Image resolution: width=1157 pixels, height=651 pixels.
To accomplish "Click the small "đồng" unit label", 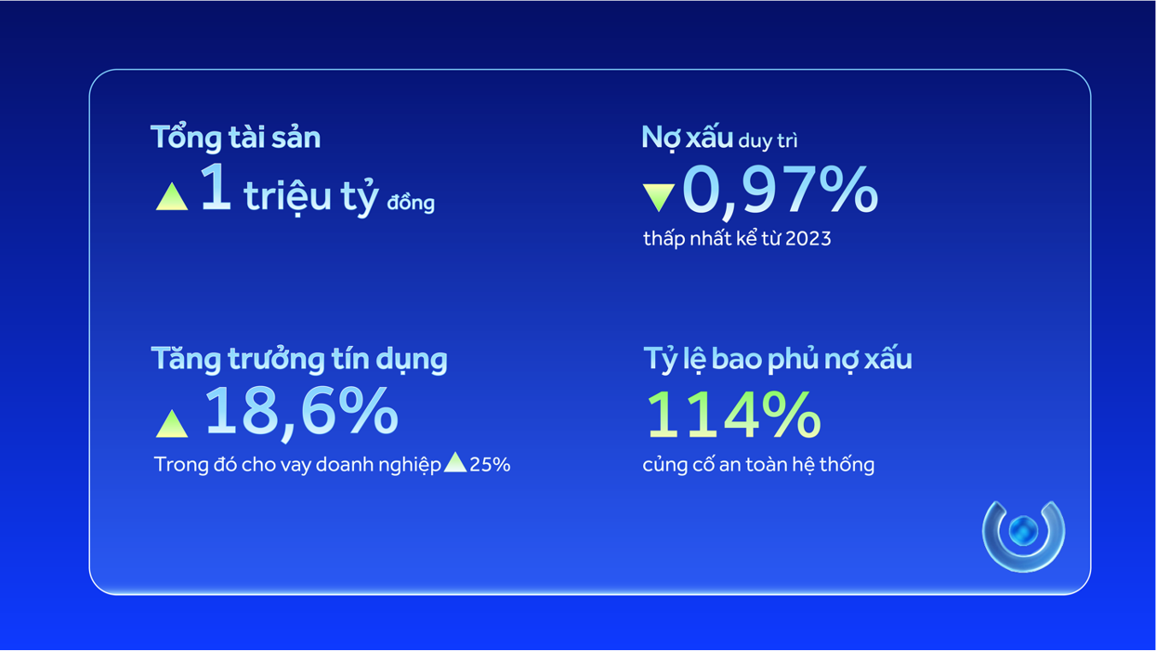I will [x=410, y=203].
